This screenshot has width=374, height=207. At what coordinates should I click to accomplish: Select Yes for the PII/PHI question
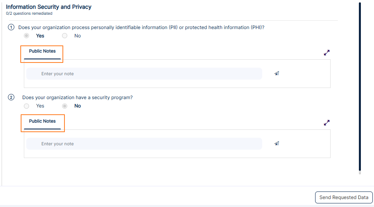pos(27,36)
